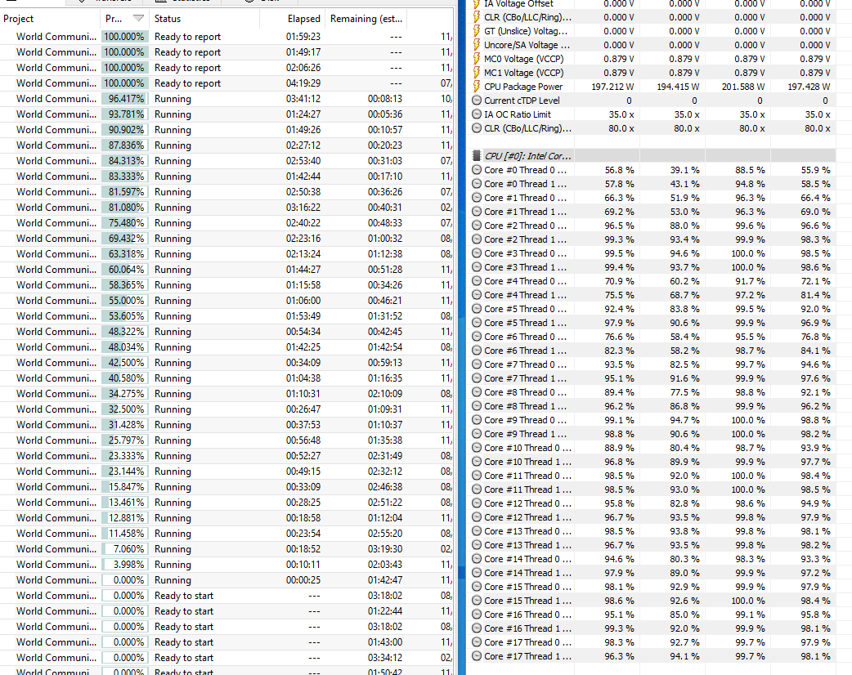This screenshot has width=852, height=675.
Task: Select the remaining time 00:05:36 cell
Action: tap(384, 114)
